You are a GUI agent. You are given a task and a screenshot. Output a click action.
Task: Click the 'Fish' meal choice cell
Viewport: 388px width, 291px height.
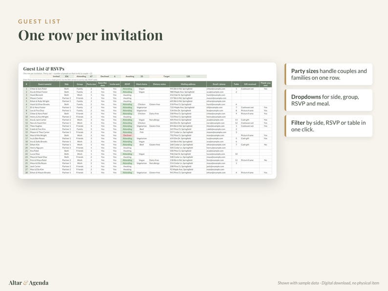click(x=142, y=132)
